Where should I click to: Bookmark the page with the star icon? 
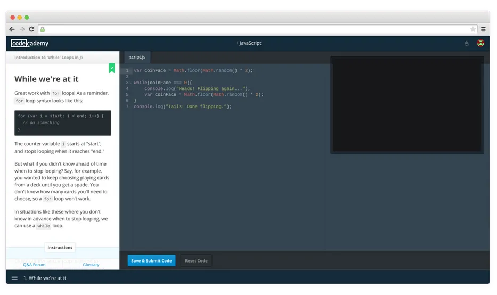point(472,29)
